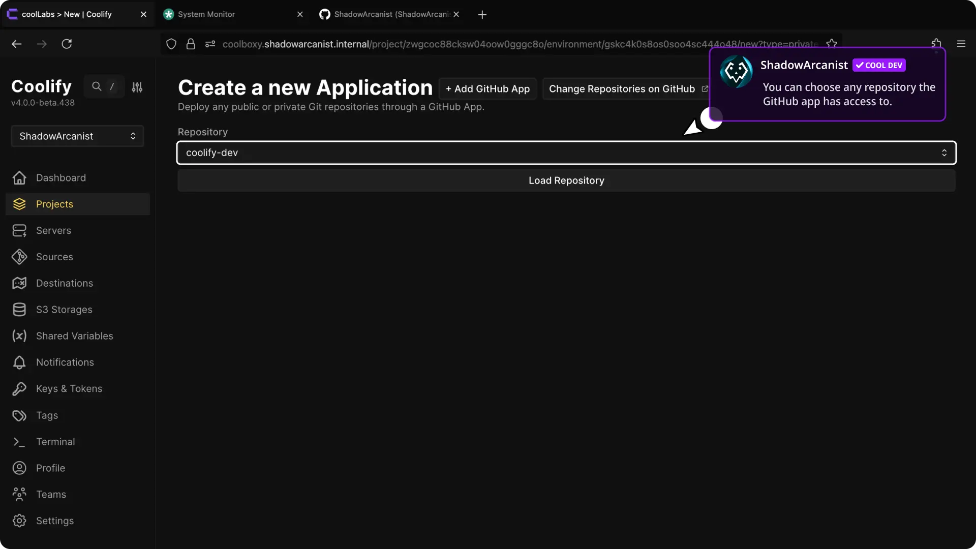
Task: Open Notifications bell icon
Action: (x=19, y=362)
